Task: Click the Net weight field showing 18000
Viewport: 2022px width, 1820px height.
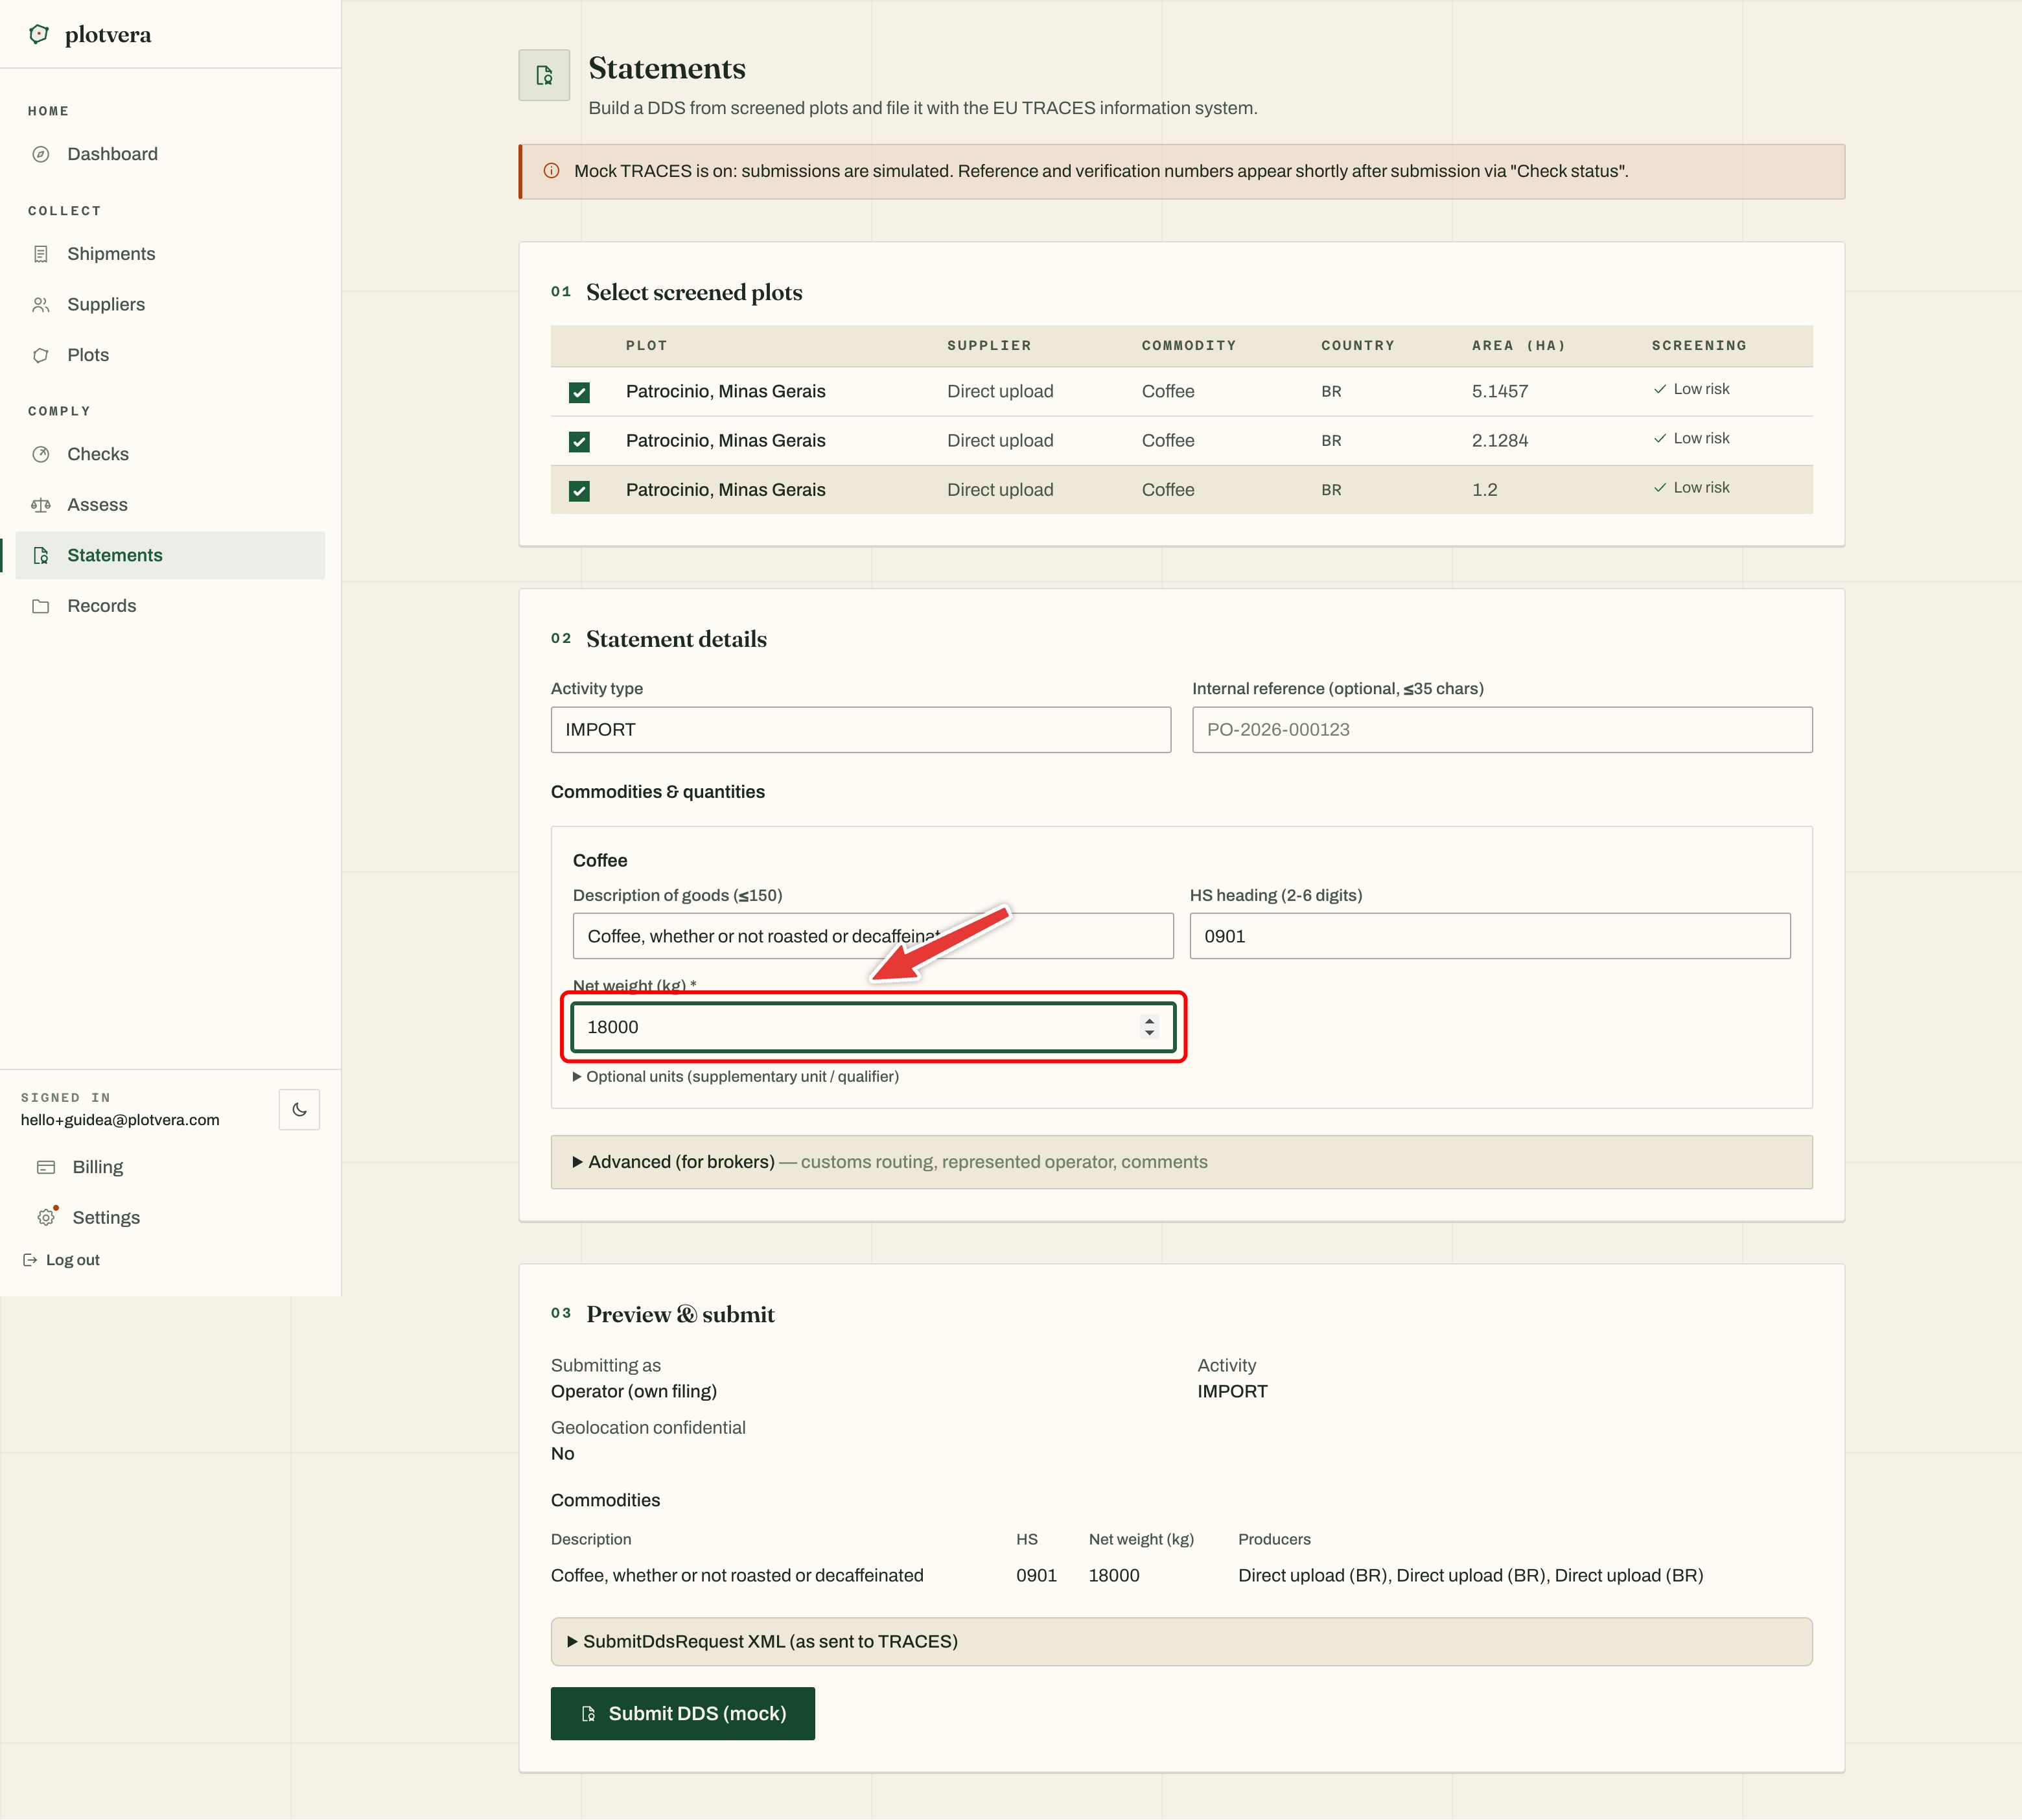Action: click(873, 1027)
